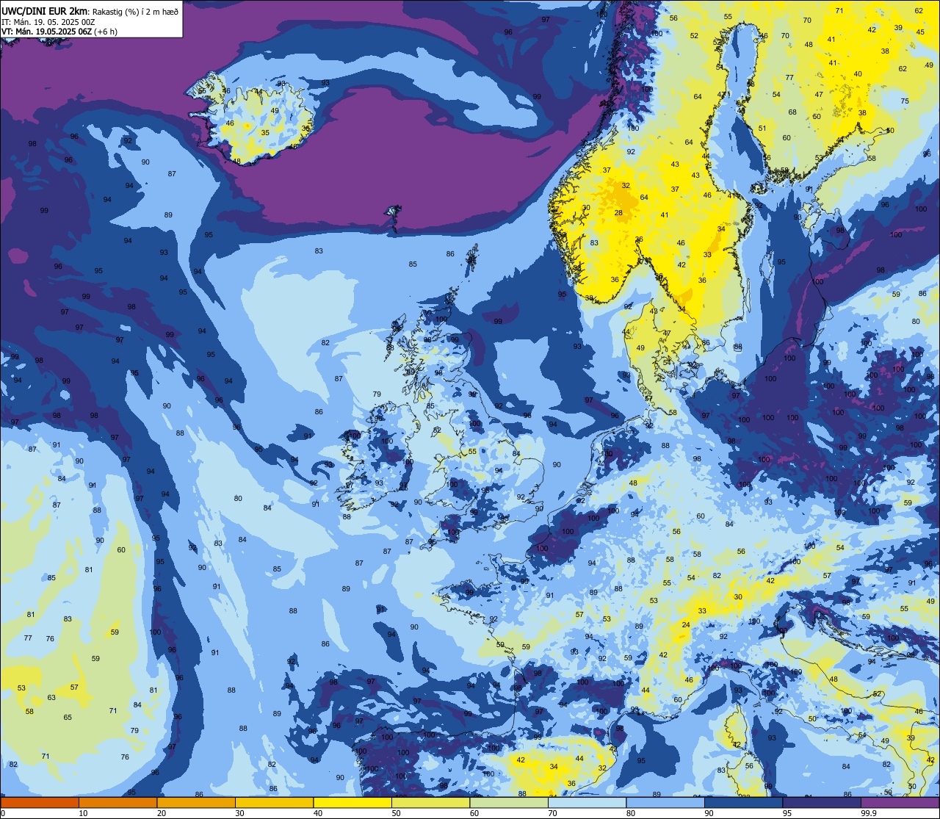
Task: Click the "70" tick label on the legend bar
Action: (x=552, y=813)
